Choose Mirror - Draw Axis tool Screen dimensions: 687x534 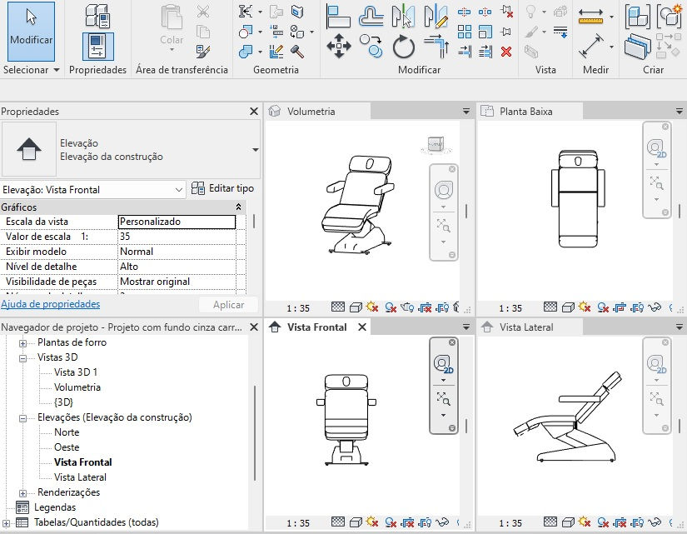pos(436,17)
